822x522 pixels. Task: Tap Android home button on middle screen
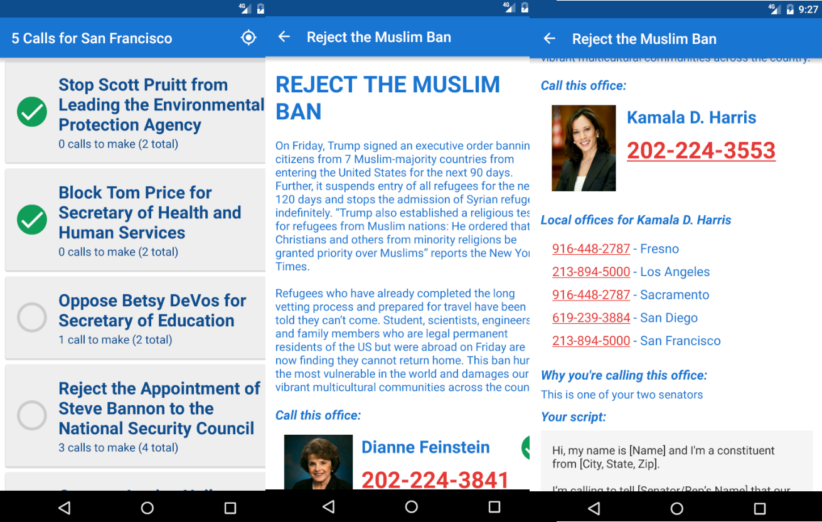[x=412, y=506]
